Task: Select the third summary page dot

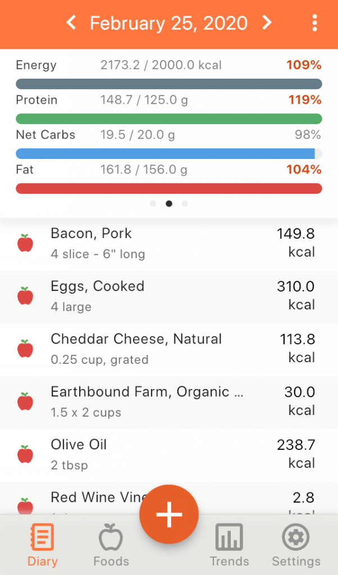Action: [x=185, y=203]
